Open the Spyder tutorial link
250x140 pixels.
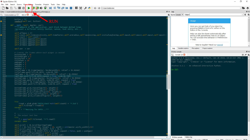(x=220, y=44)
